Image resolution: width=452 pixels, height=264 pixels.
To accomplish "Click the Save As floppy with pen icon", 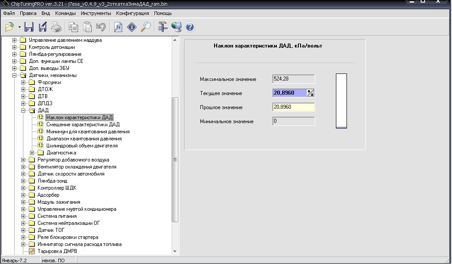I will coord(43,27).
